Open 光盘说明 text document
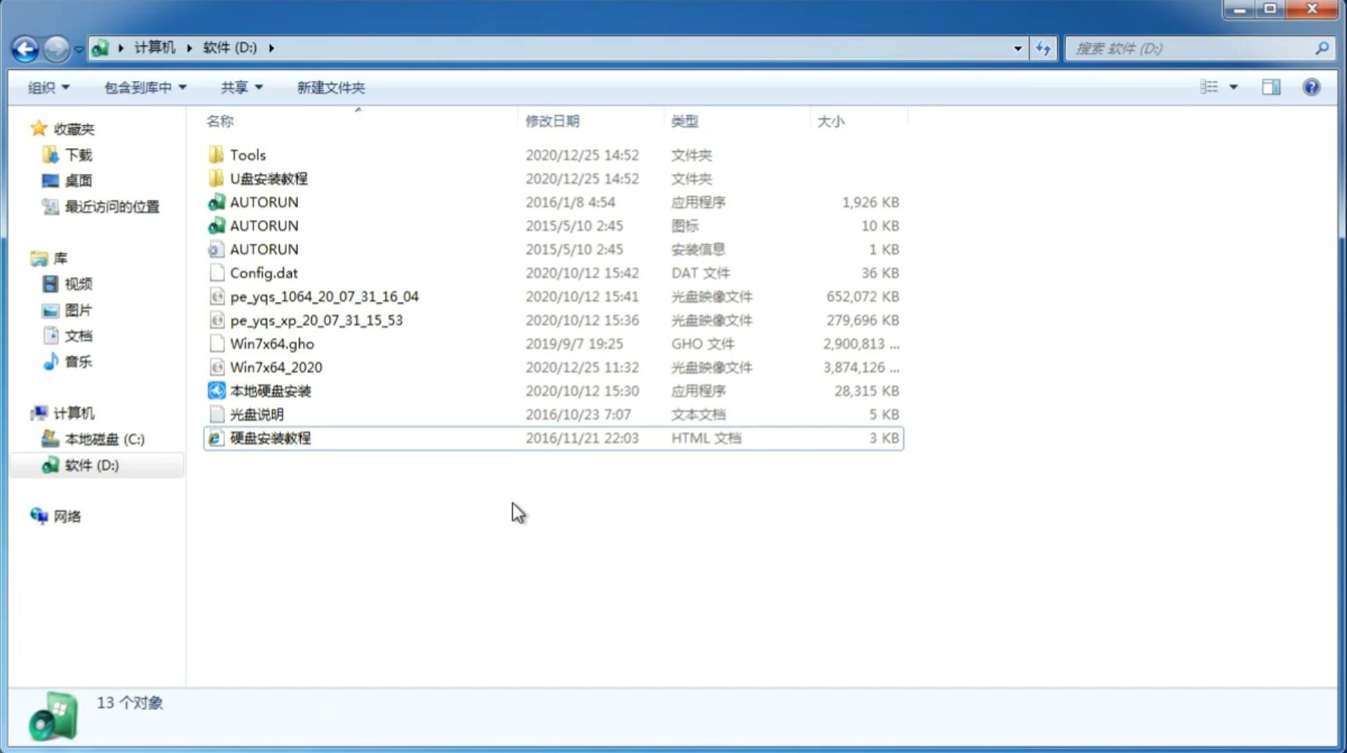 coord(255,413)
